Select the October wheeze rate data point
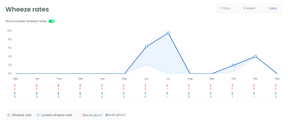Viewport: 288px width, 122px height. point(234,65)
